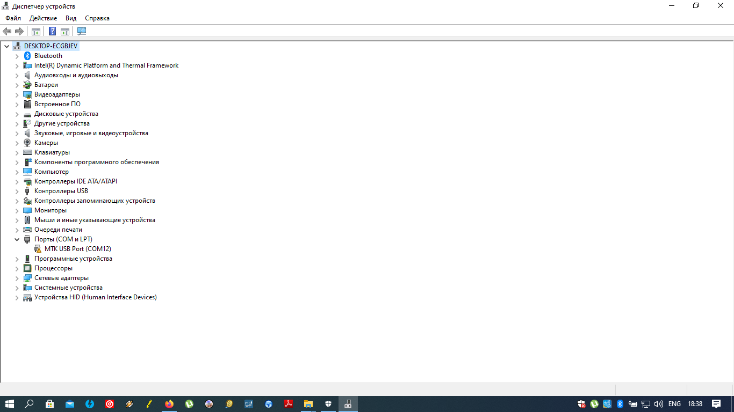The height and width of the screenshot is (412, 734).
Task: Select the MTK USB Port (COM12) device
Action: point(77,249)
